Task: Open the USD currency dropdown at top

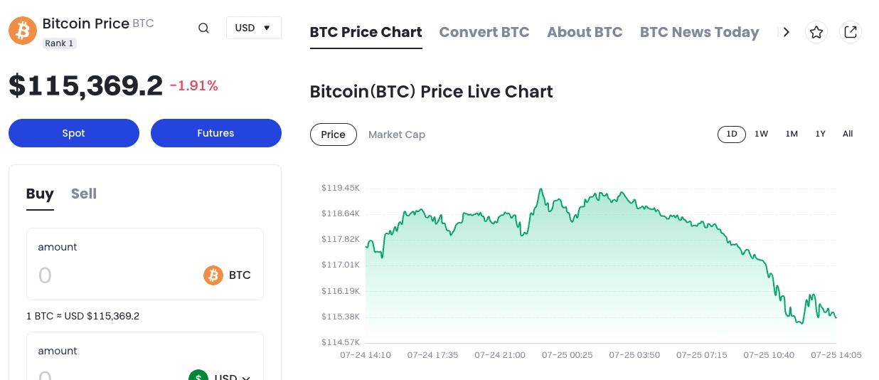Action: coord(253,28)
